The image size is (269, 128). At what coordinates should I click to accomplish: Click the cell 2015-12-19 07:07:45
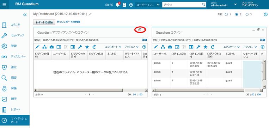click(197, 73)
